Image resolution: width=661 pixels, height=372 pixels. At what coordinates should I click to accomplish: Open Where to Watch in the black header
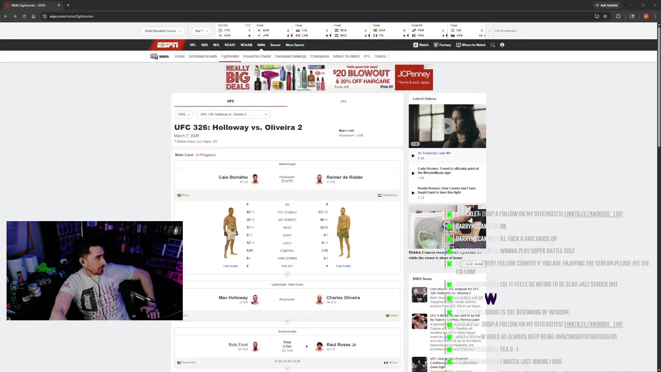point(471,45)
